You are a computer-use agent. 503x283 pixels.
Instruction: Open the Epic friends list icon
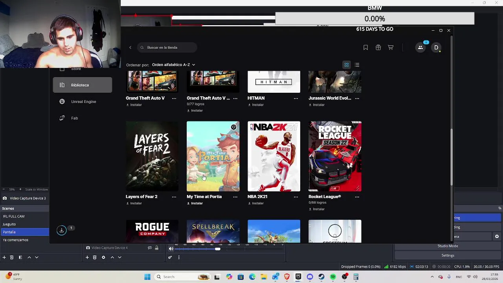click(420, 48)
